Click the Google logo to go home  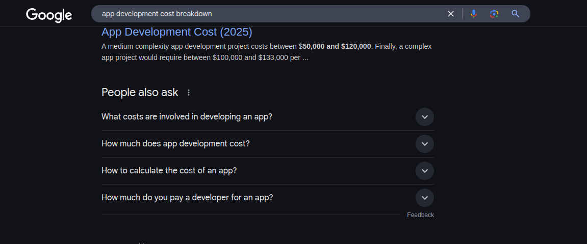coord(49,15)
